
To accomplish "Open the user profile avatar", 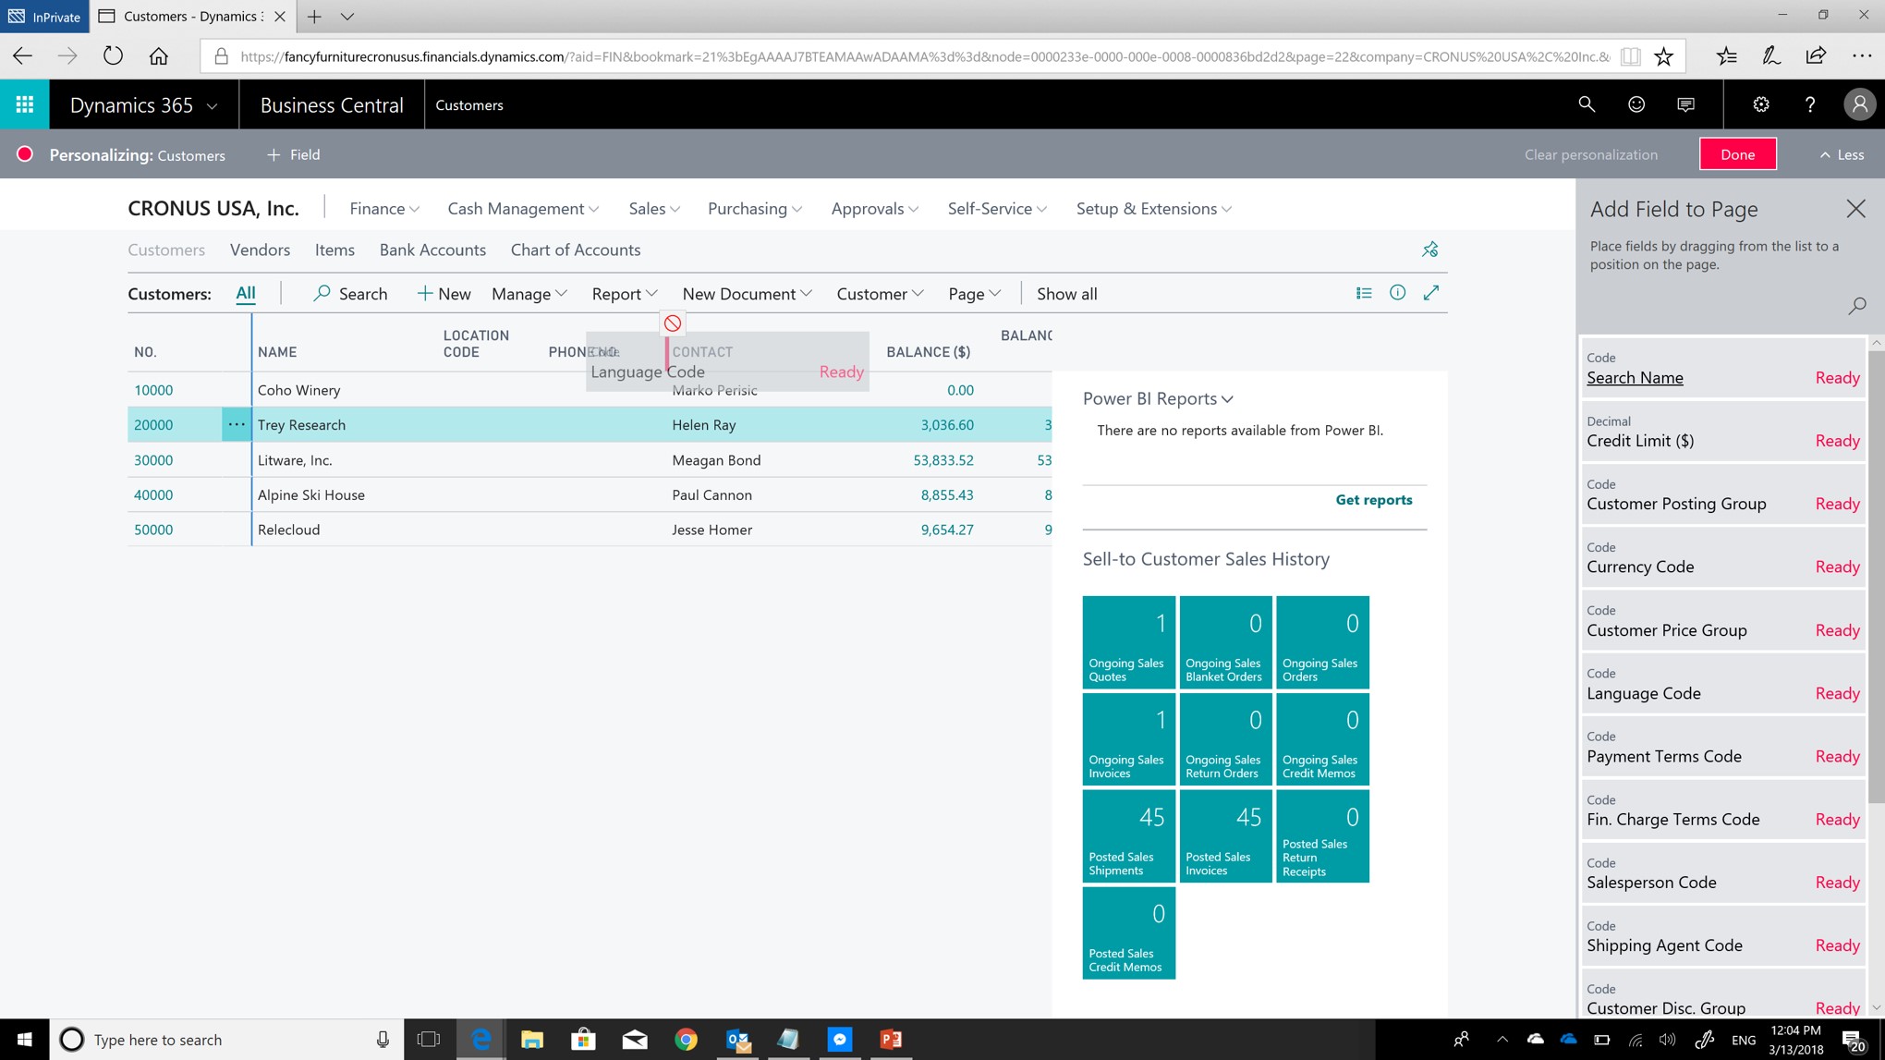I will click(x=1859, y=104).
